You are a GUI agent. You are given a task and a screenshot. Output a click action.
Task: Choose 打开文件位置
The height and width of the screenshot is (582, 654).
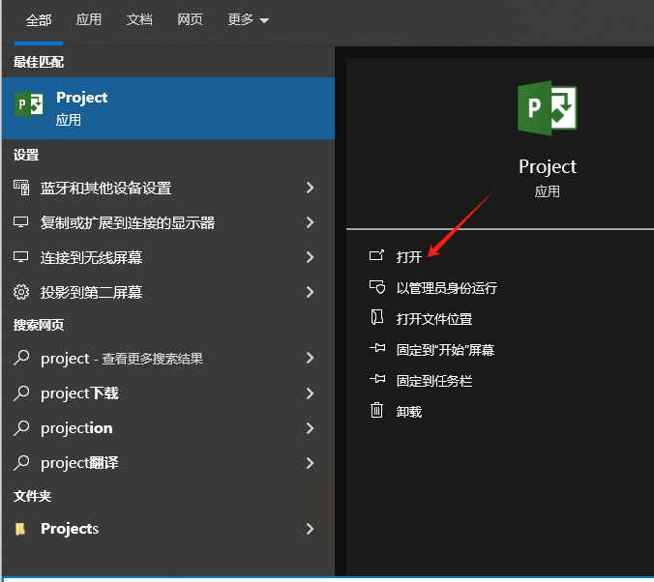pyautogui.click(x=433, y=319)
